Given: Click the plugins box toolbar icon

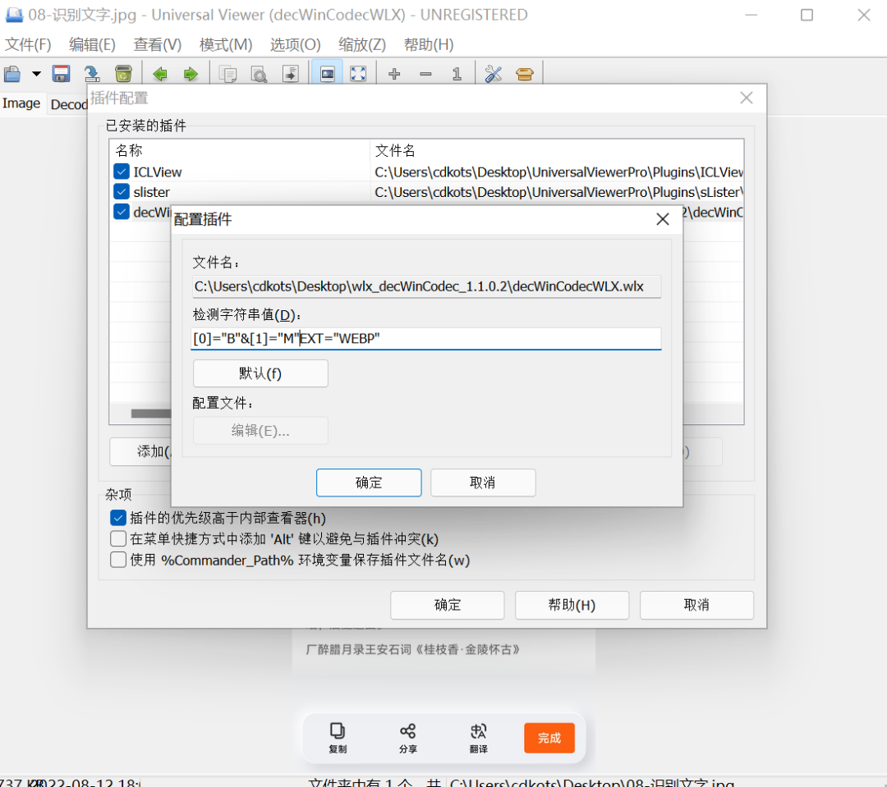Looking at the screenshot, I should [524, 74].
